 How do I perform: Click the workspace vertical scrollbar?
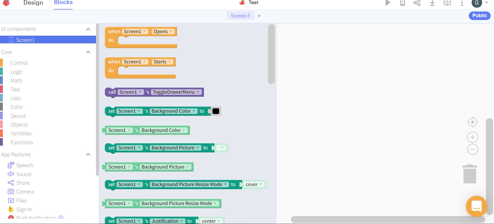(489, 166)
